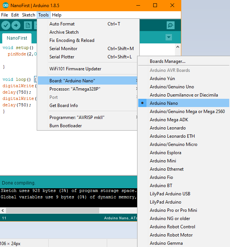Open the File menu
Image resolution: width=230 pixels, height=247 pixels.
click(4, 15)
